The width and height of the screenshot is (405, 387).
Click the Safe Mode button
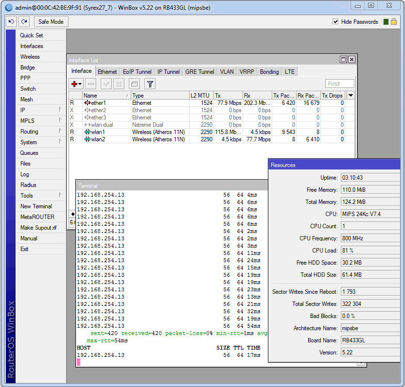pyautogui.click(x=51, y=22)
